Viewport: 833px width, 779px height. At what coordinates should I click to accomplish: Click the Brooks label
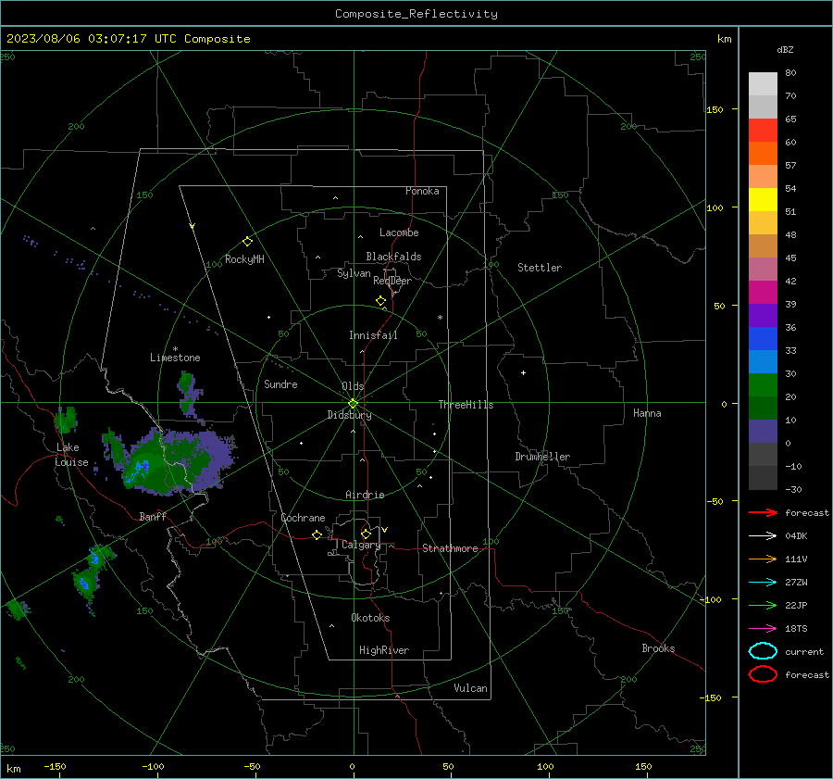658,648
